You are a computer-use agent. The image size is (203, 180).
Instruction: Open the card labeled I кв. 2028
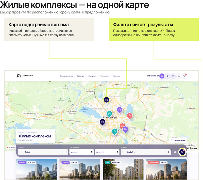tap(166, 169)
